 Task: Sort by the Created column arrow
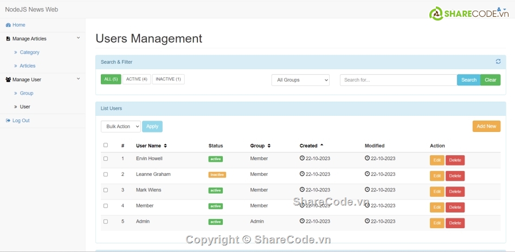point(321,145)
